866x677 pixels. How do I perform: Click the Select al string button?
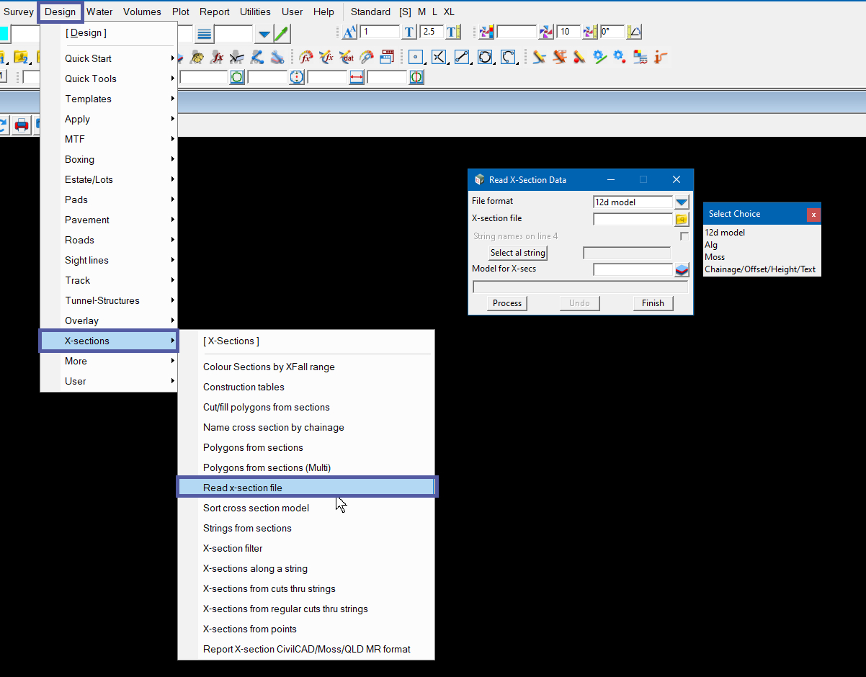coord(518,253)
